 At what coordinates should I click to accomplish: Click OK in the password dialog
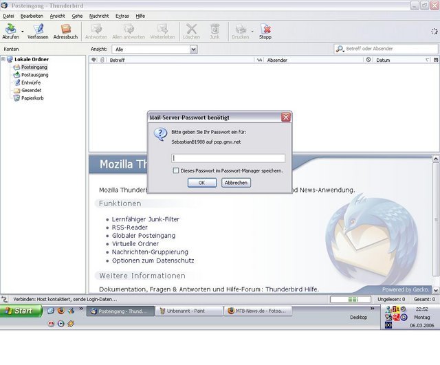point(201,183)
